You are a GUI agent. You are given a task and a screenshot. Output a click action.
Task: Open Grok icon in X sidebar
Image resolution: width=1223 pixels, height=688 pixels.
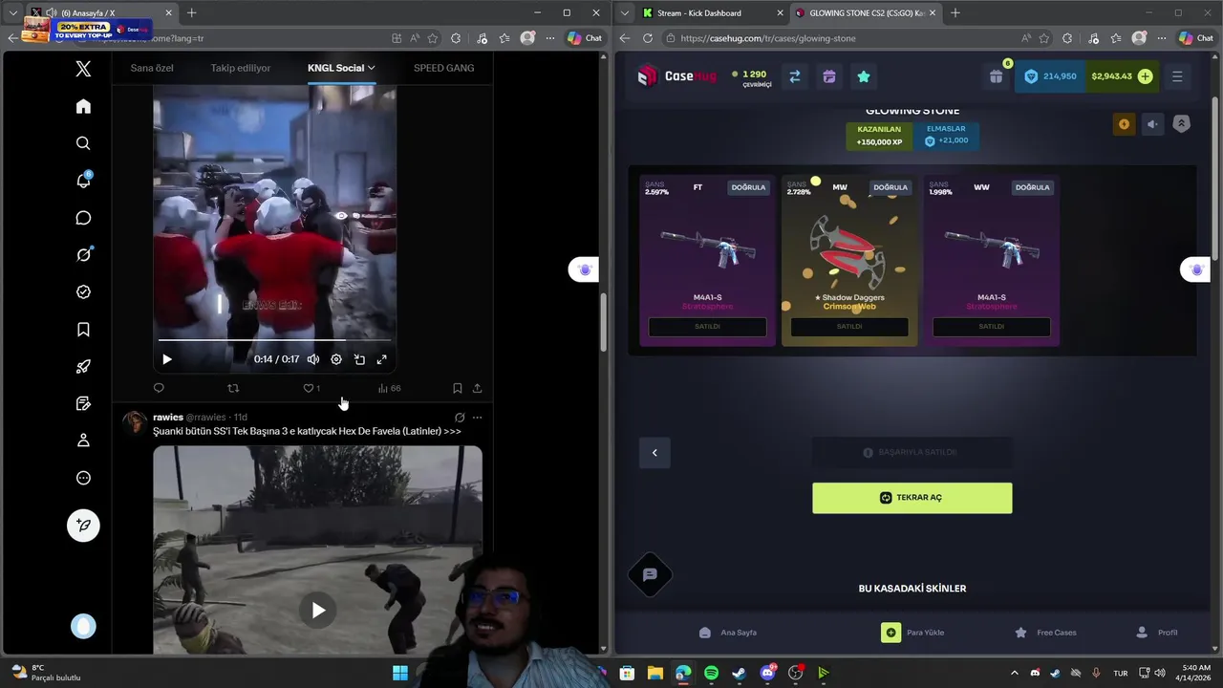(x=83, y=254)
